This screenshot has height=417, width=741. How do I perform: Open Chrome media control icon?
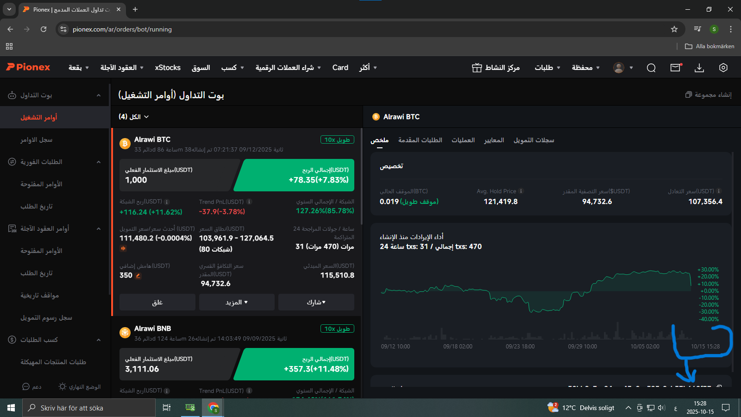click(x=697, y=29)
